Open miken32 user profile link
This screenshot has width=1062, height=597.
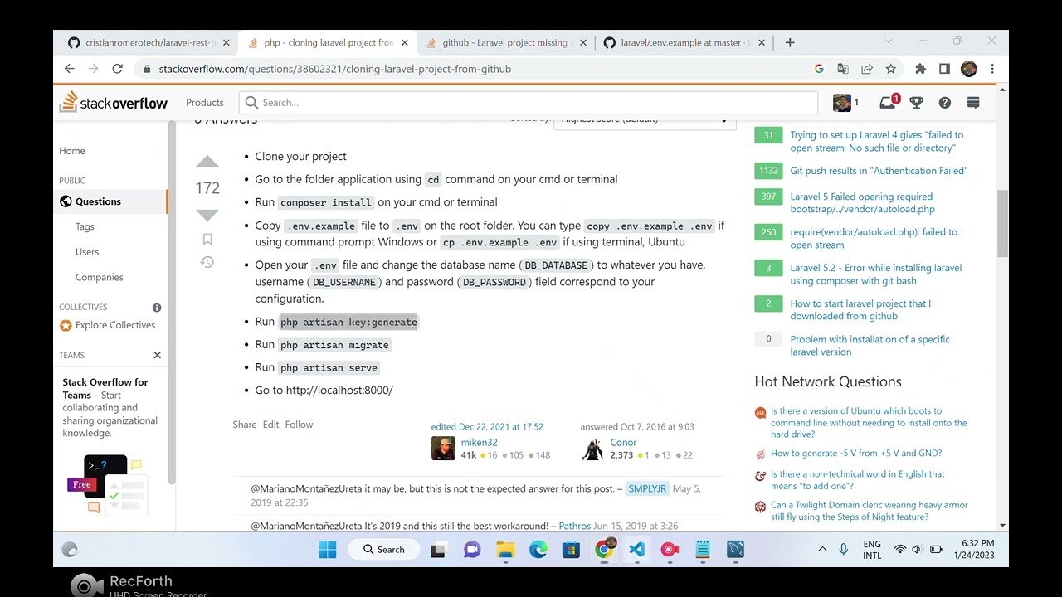(479, 443)
